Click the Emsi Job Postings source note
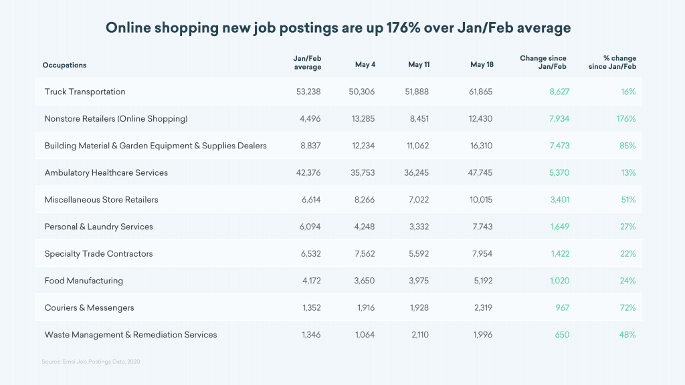685x385 pixels. [x=91, y=362]
